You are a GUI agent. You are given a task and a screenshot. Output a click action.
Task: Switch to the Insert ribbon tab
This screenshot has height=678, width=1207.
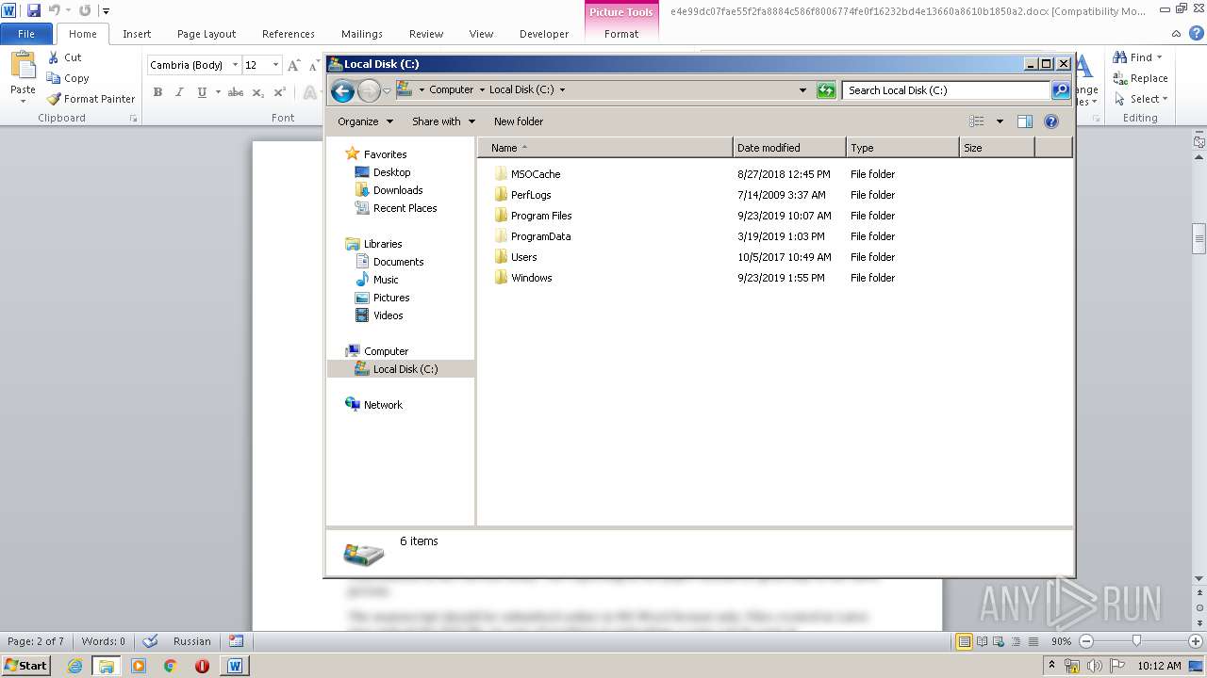(137, 34)
